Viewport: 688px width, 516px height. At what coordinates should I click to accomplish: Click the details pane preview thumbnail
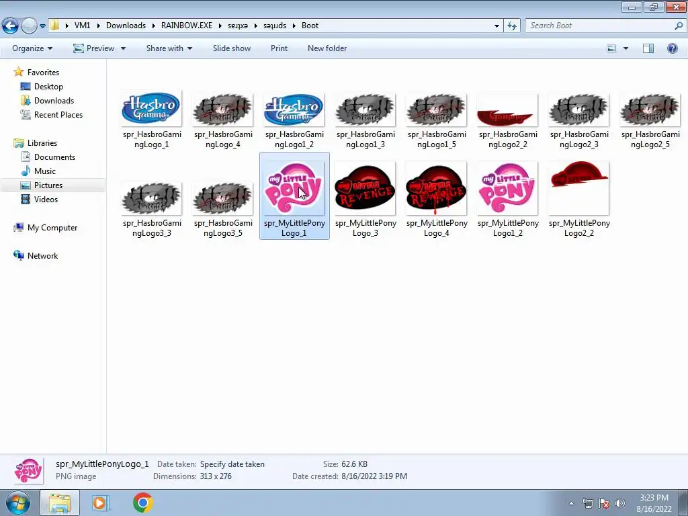coord(28,471)
